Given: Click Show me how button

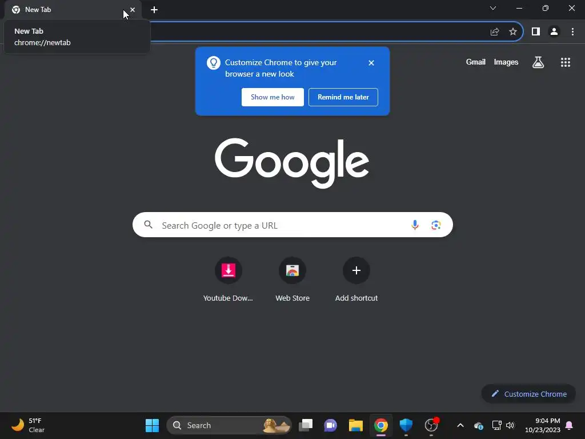Looking at the screenshot, I should tap(273, 97).
